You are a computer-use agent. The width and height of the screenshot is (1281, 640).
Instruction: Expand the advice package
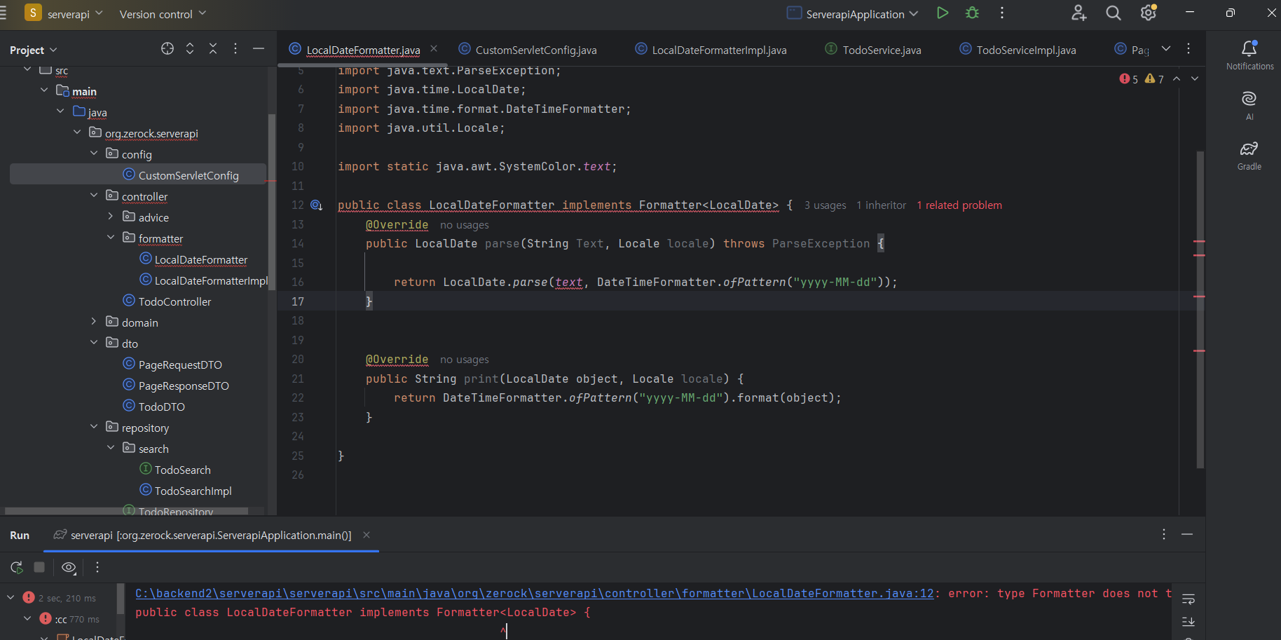pos(111,217)
